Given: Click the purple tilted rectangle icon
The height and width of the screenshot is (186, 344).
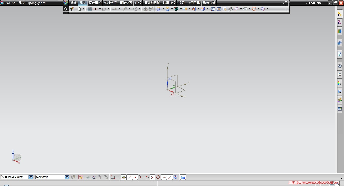Looking at the screenshot, I should (x=236, y=9).
